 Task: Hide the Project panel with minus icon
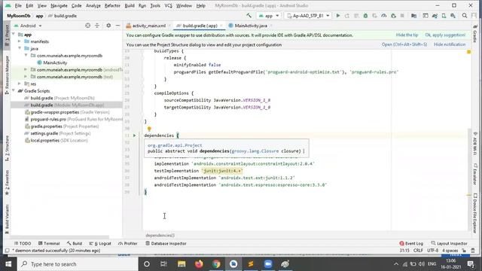(x=117, y=26)
